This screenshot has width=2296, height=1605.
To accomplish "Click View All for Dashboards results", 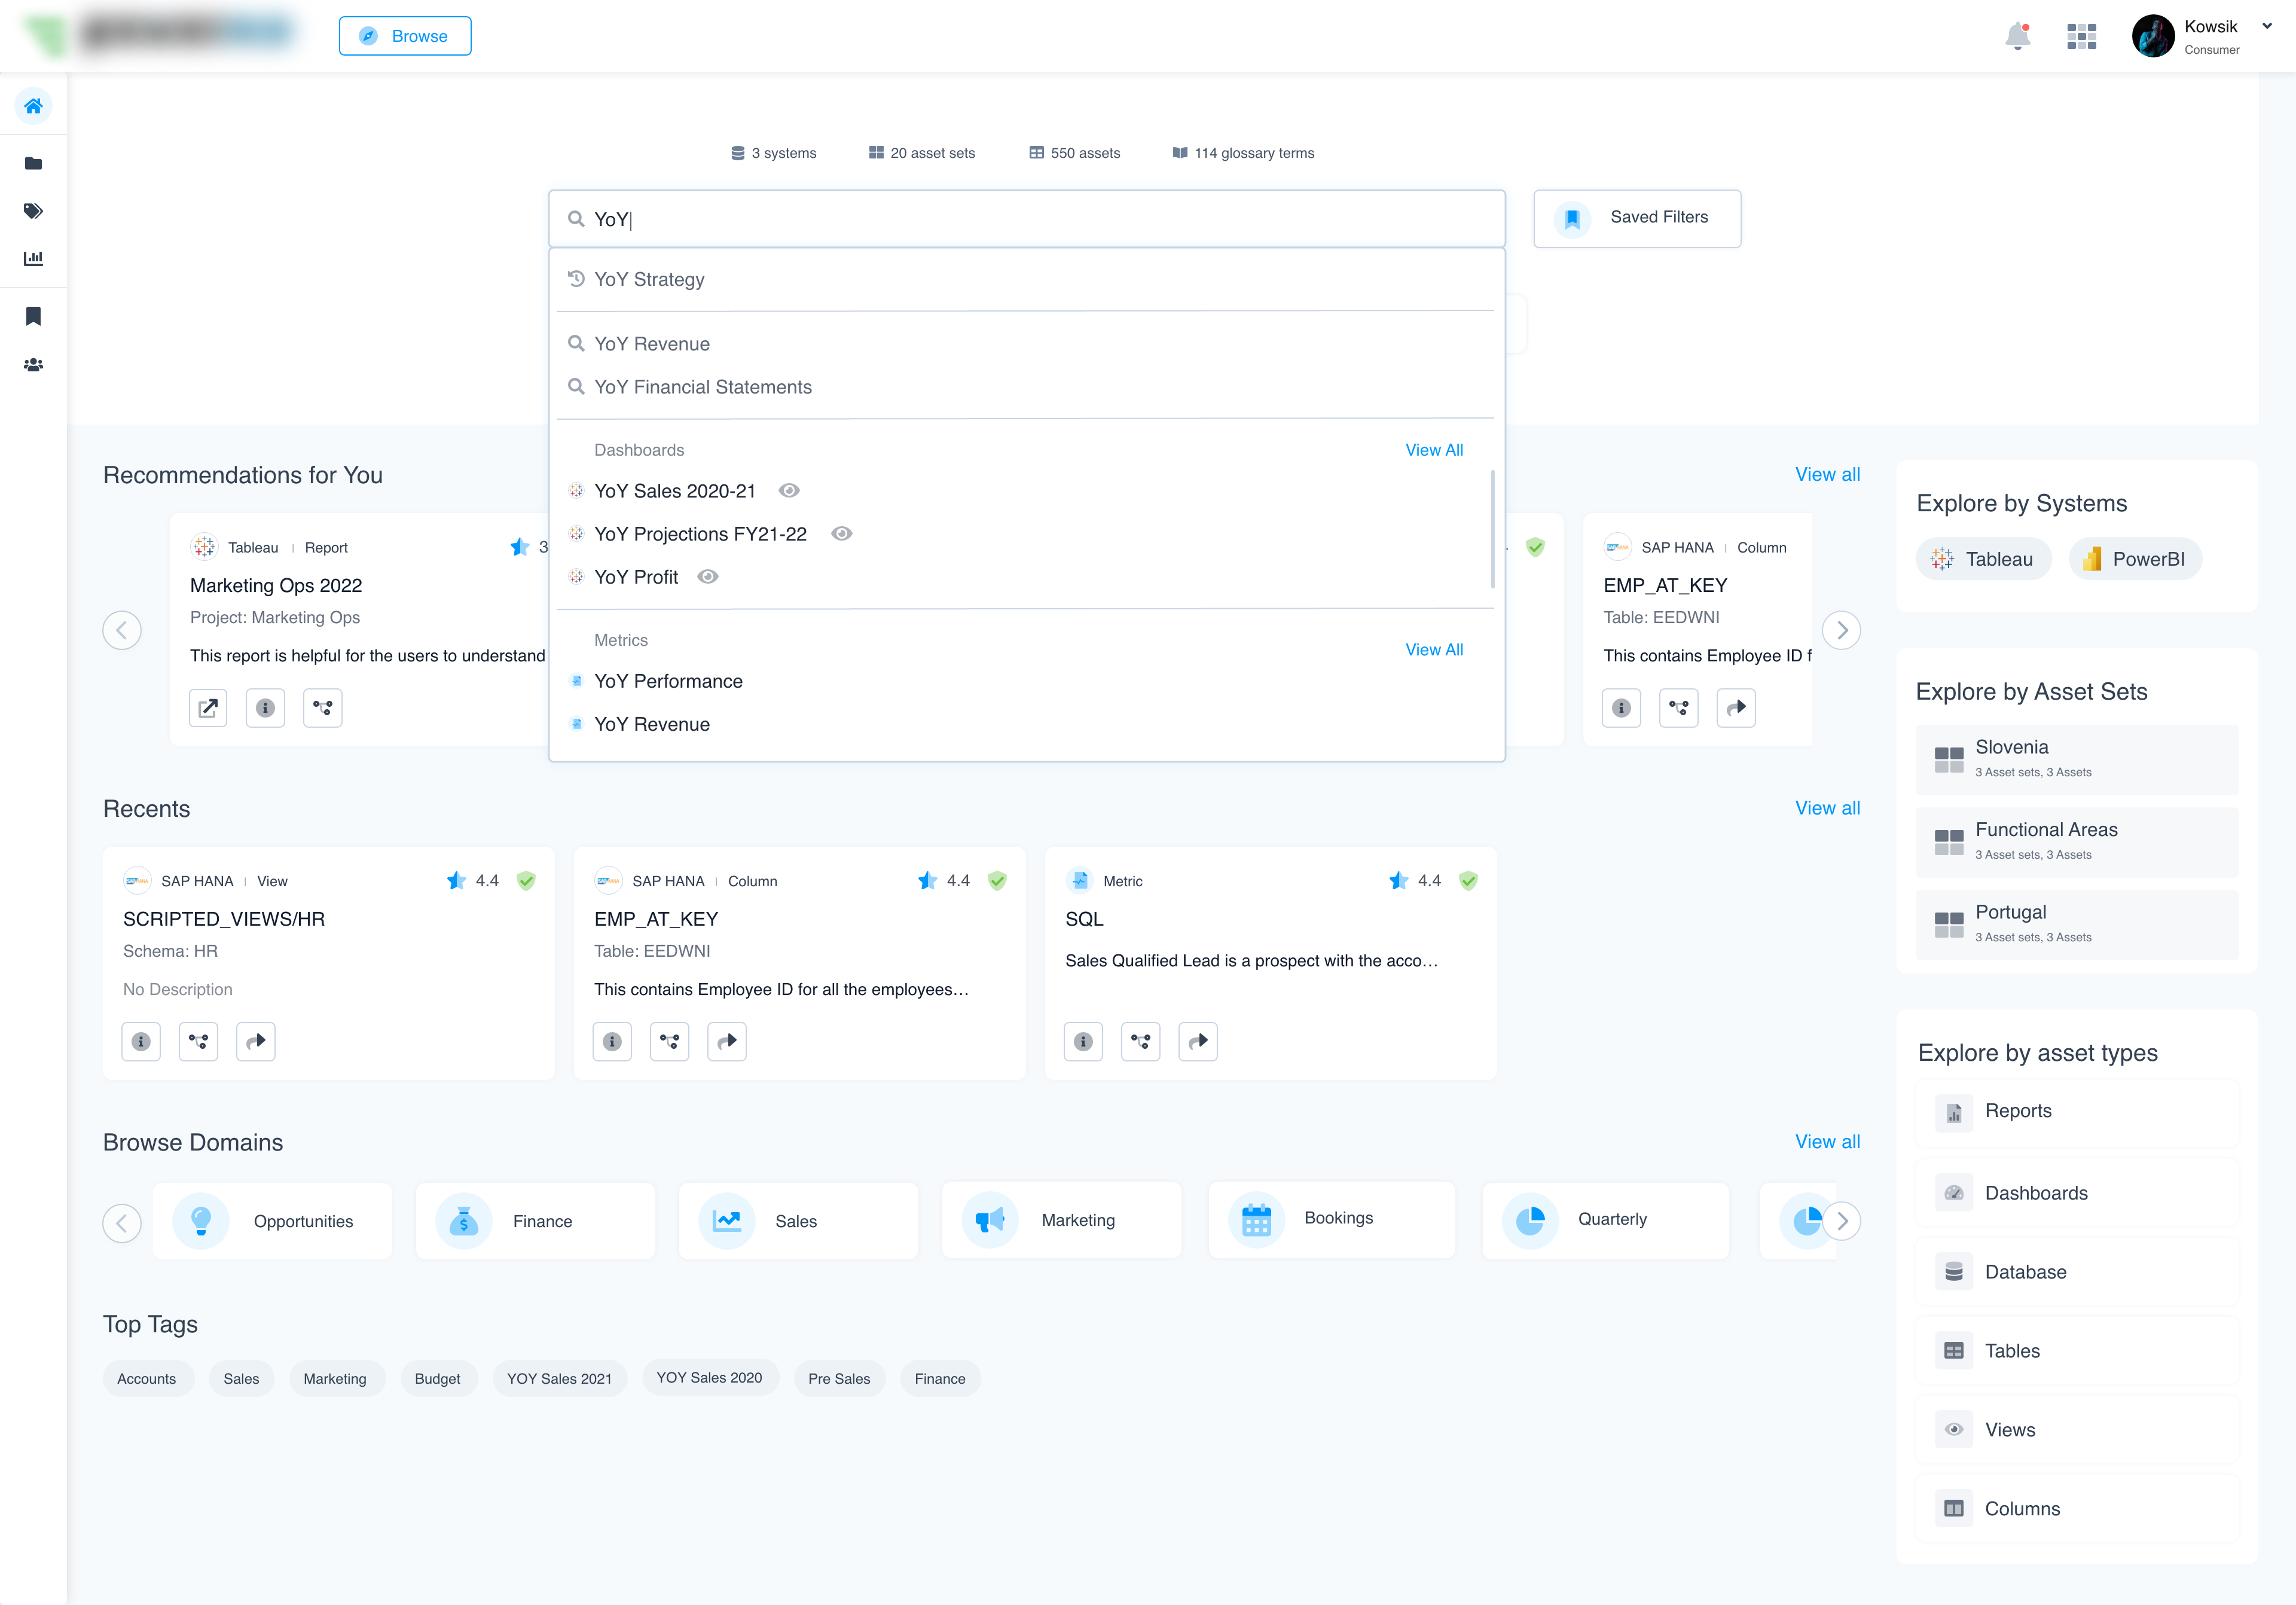I will pyautogui.click(x=1433, y=450).
